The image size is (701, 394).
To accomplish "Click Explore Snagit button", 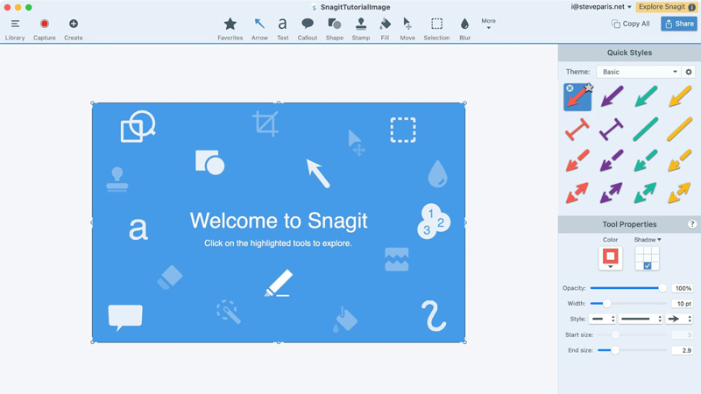I will (666, 7).
